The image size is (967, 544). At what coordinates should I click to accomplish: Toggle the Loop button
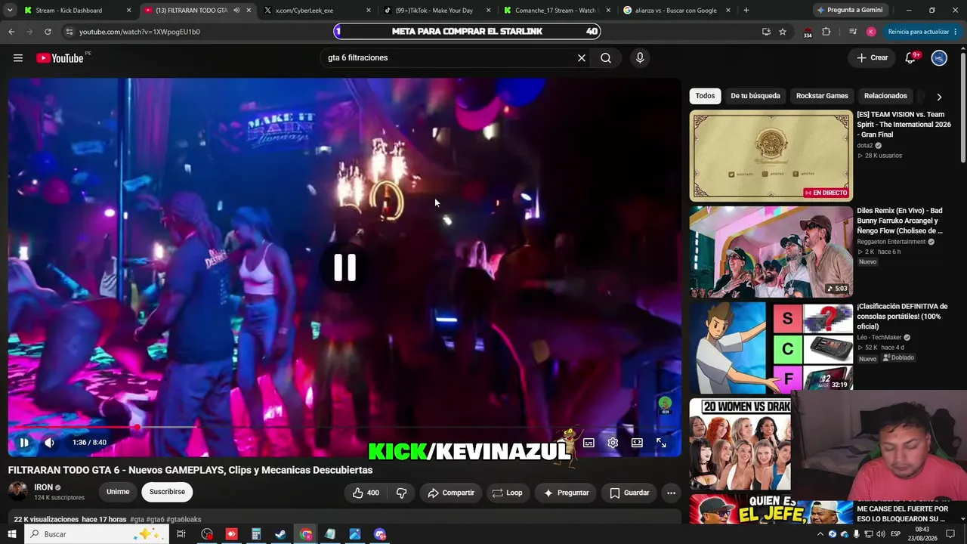pyautogui.click(x=508, y=493)
